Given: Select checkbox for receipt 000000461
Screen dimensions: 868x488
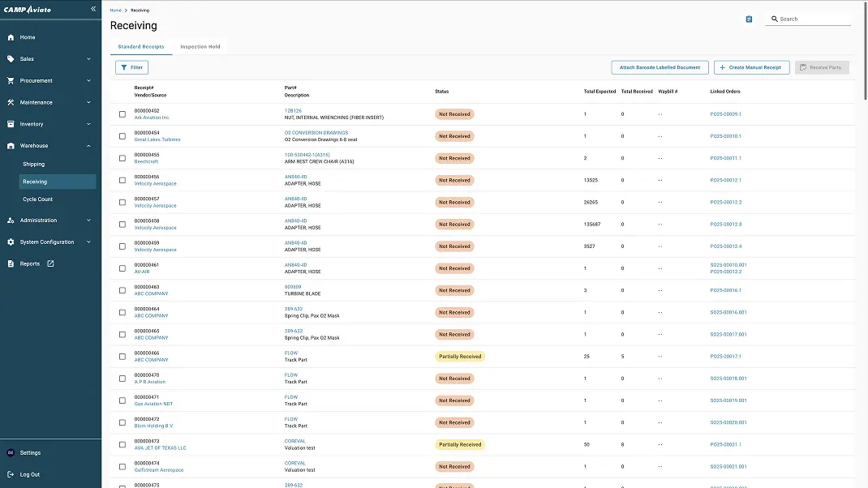Looking at the screenshot, I should 122,268.
